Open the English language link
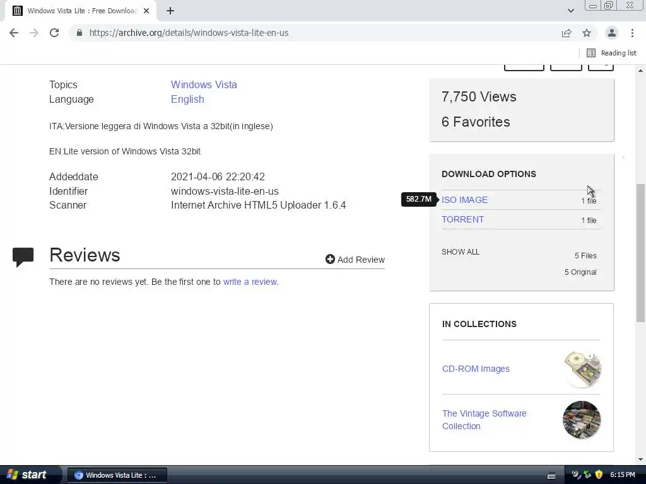 pyautogui.click(x=187, y=99)
